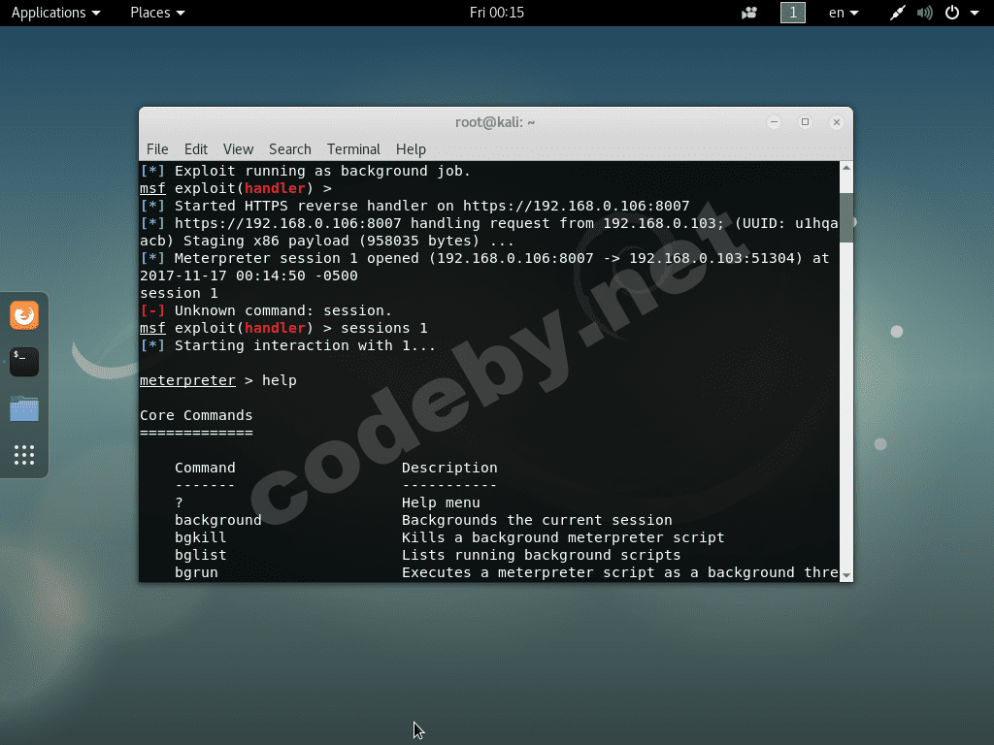Click 'Backgrounds the current session' text

(x=536, y=520)
